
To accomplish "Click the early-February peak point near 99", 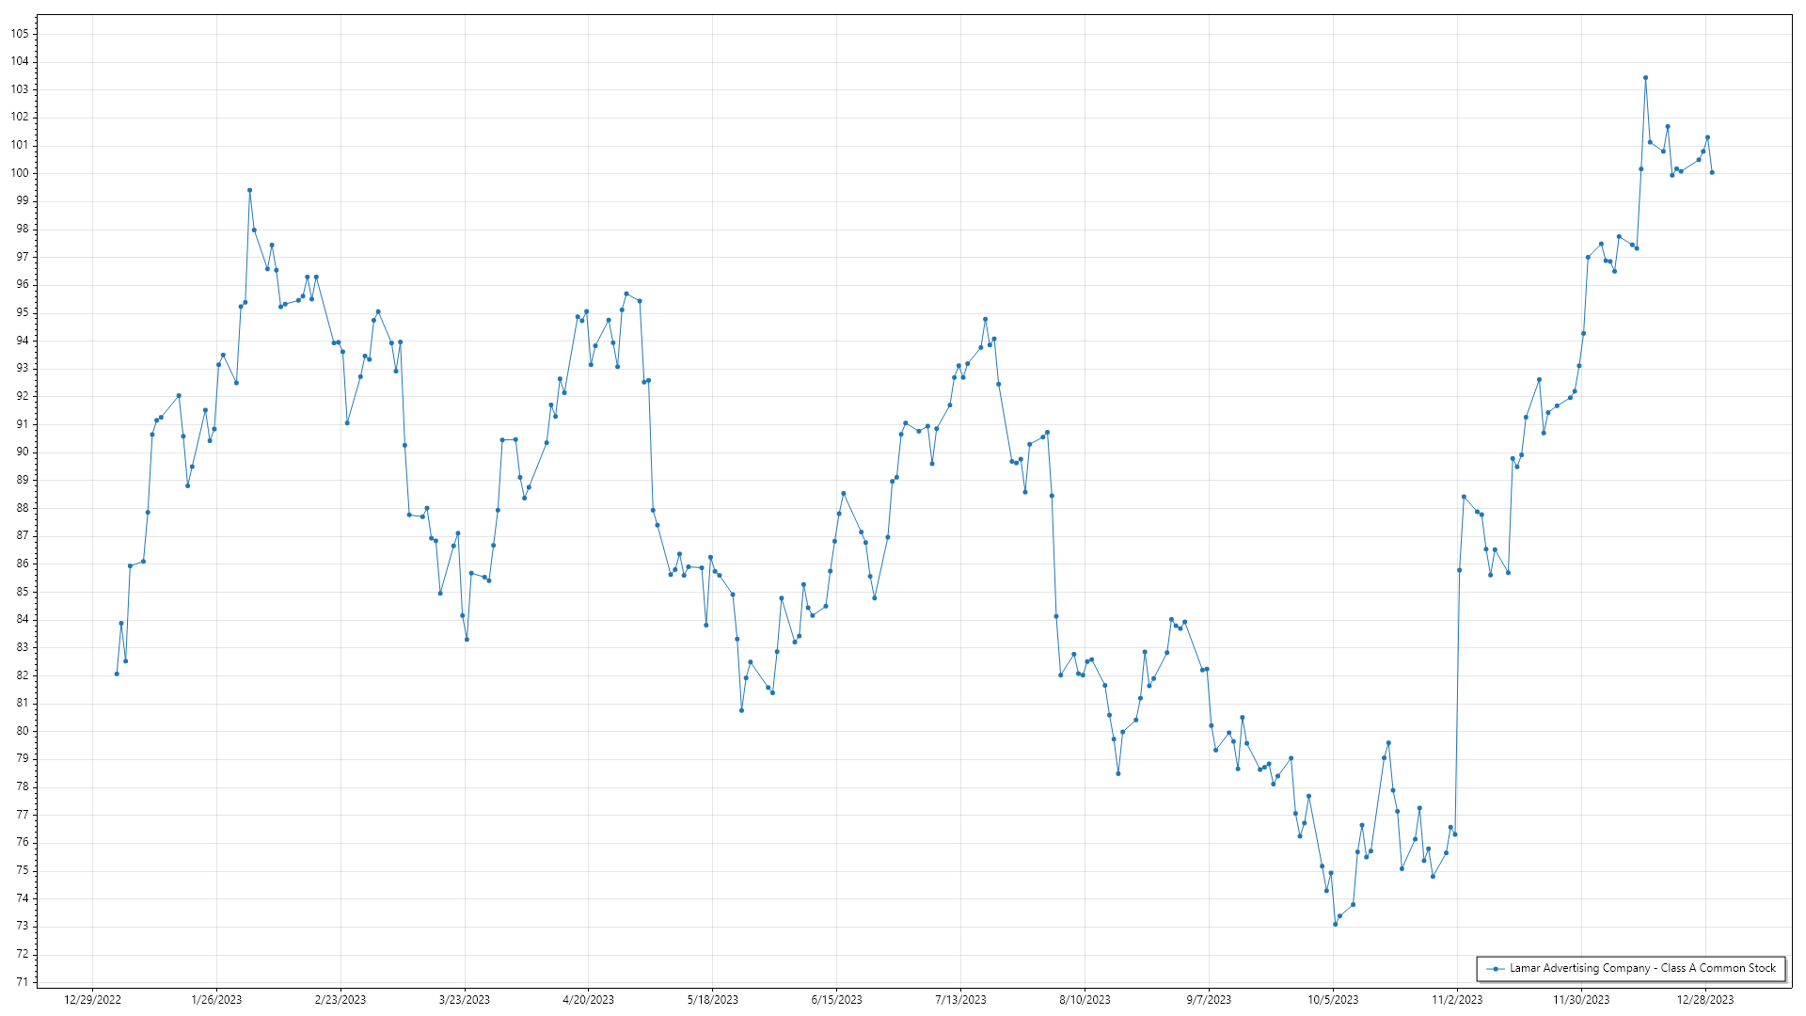I will [x=249, y=190].
